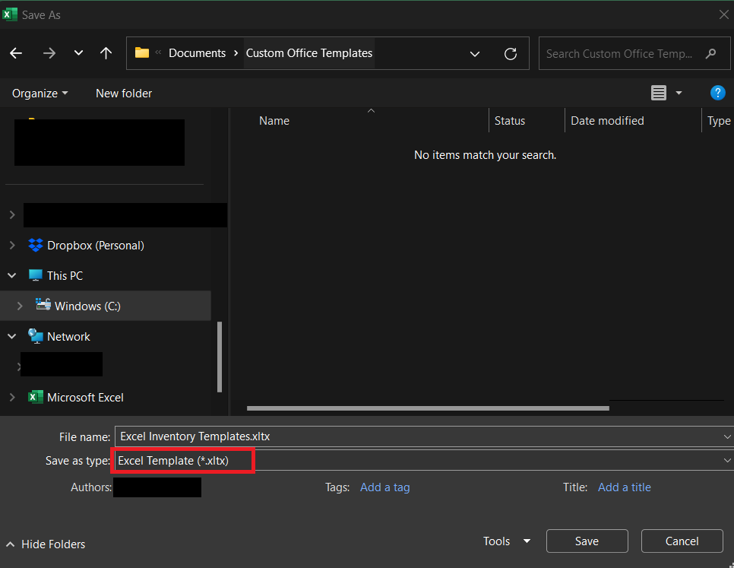Click the Dropbox icon

tap(36, 245)
